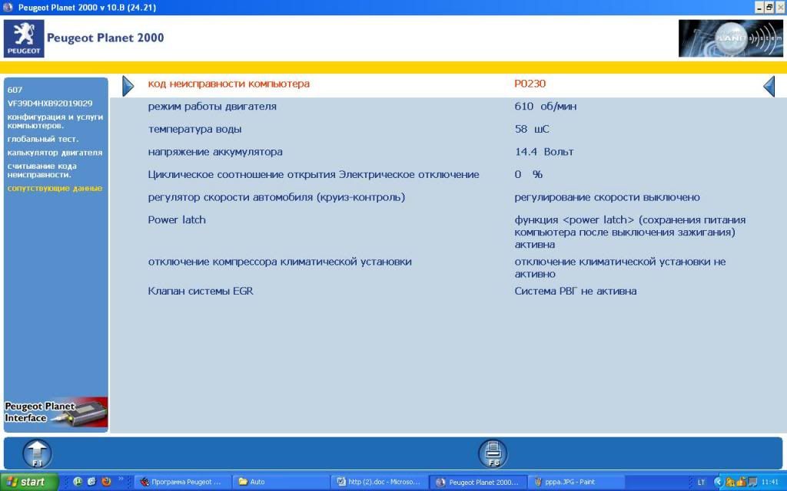Open the Windows Start menu

coord(29,482)
